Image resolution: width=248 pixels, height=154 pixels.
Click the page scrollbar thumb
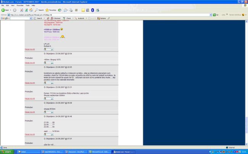coord(246,125)
